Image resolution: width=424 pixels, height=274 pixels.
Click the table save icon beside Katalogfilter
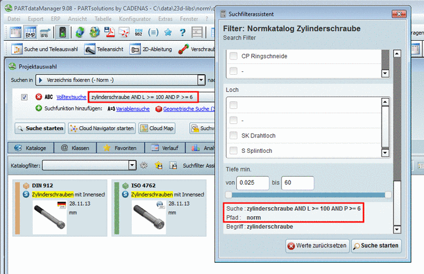coord(173,165)
